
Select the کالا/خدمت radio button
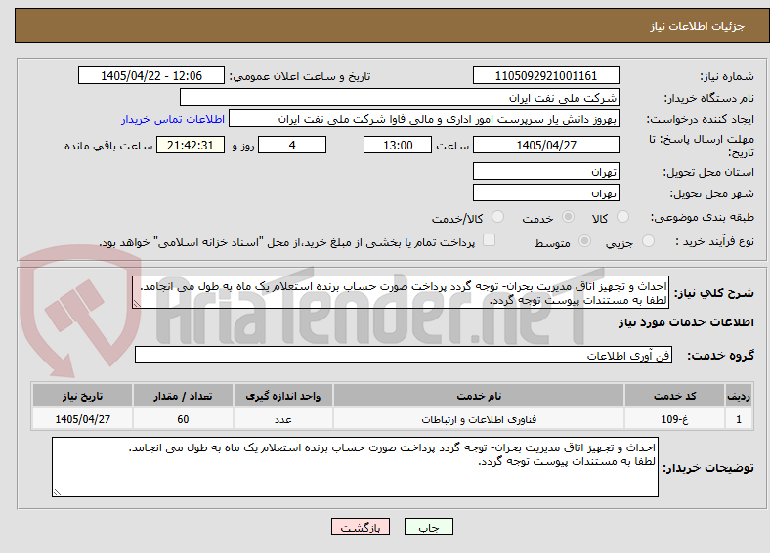pyautogui.click(x=498, y=217)
